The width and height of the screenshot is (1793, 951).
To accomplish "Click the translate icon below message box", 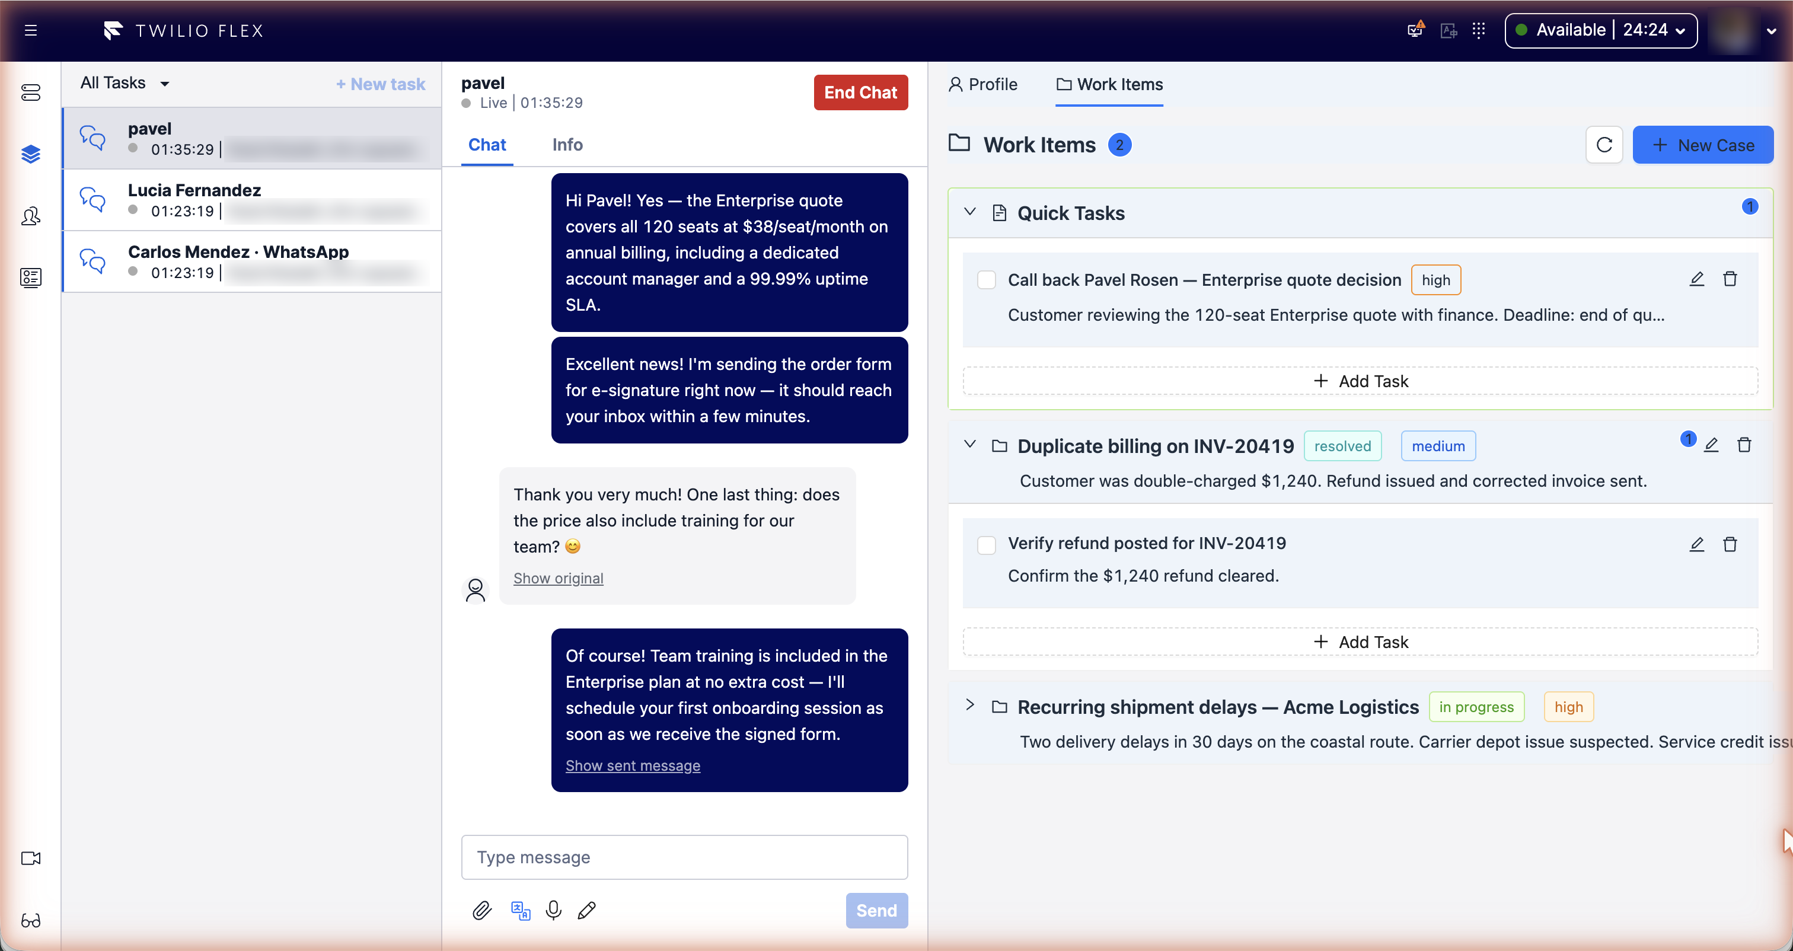I will tap(520, 911).
